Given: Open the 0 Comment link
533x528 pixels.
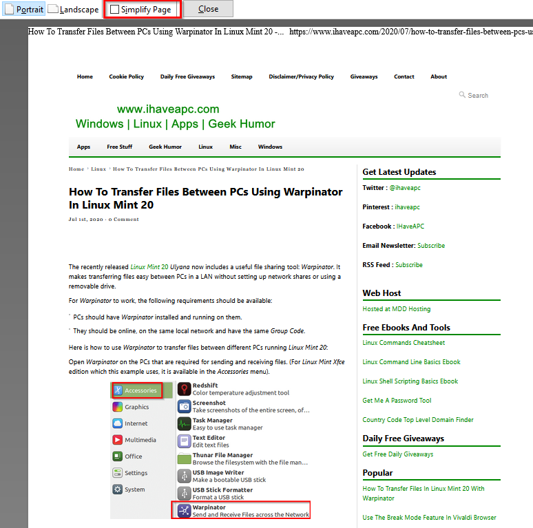Looking at the screenshot, I should pos(124,220).
